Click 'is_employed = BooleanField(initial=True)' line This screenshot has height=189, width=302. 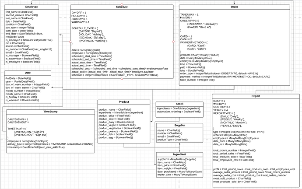click(29, 40)
